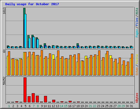Click day label 10 on the x-axis

pyautogui.click(x=45, y=106)
